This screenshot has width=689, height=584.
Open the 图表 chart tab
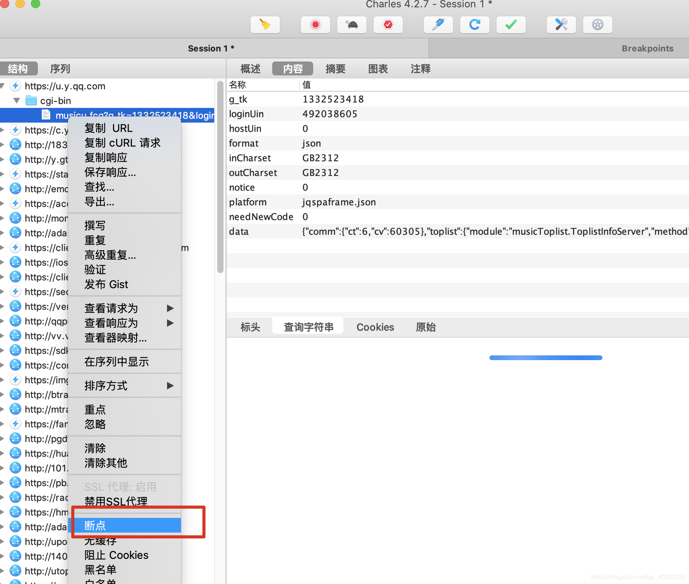coord(378,69)
